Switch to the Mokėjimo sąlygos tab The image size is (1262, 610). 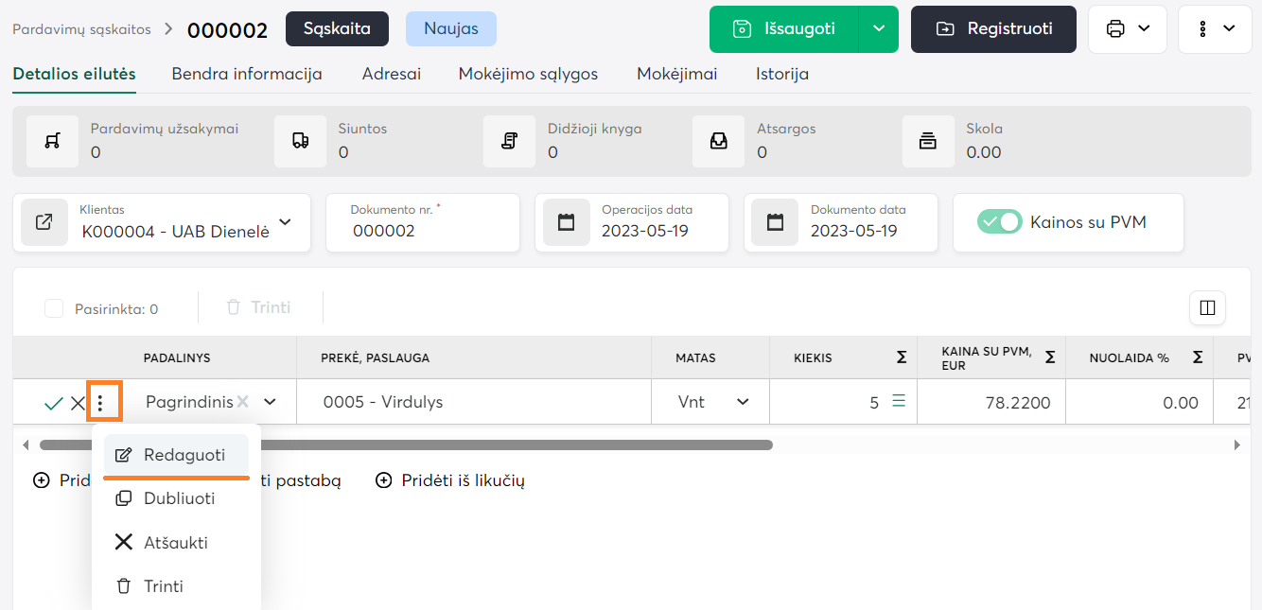click(528, 74)
